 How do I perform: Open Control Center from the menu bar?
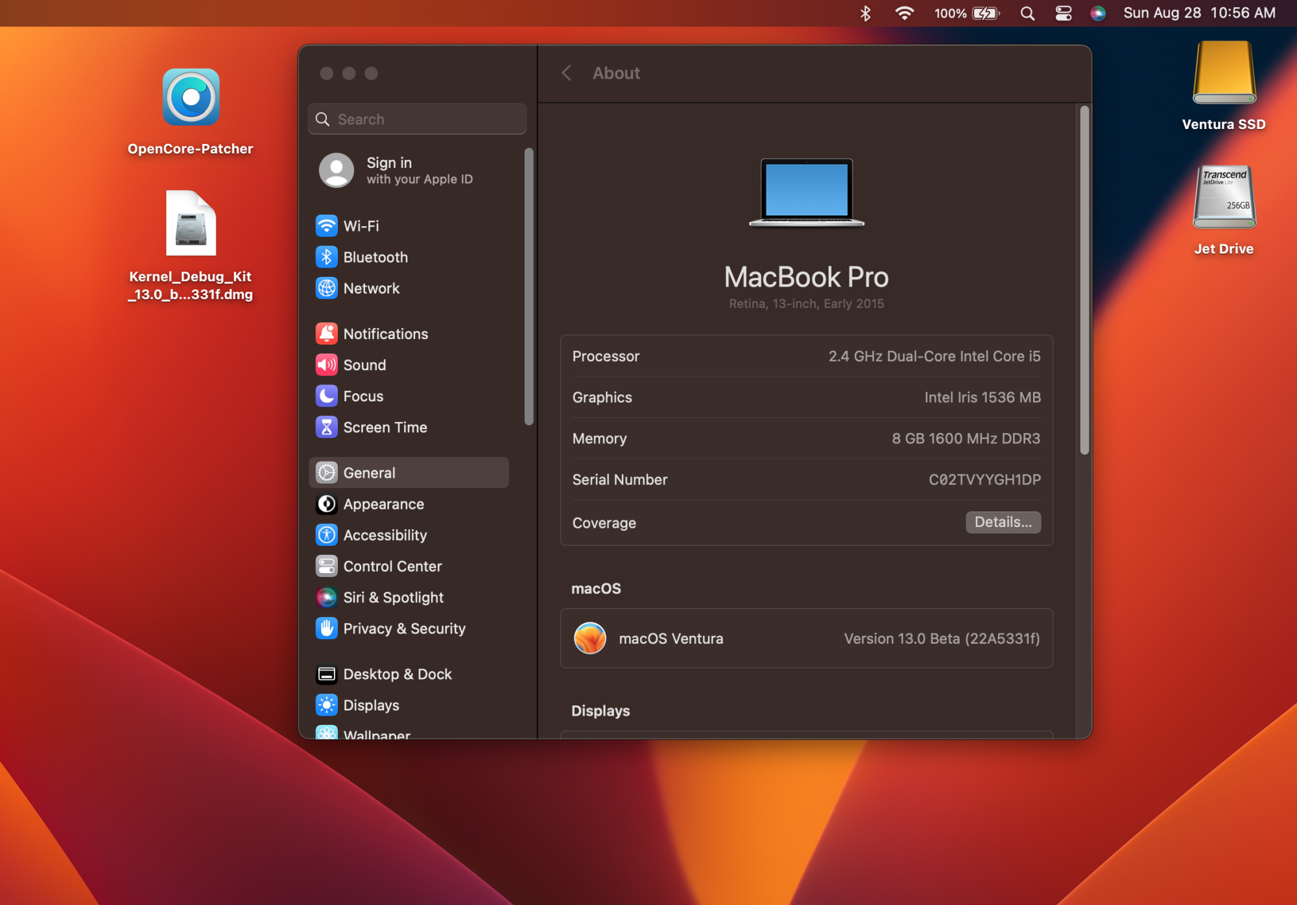[x=1064, y=13]
